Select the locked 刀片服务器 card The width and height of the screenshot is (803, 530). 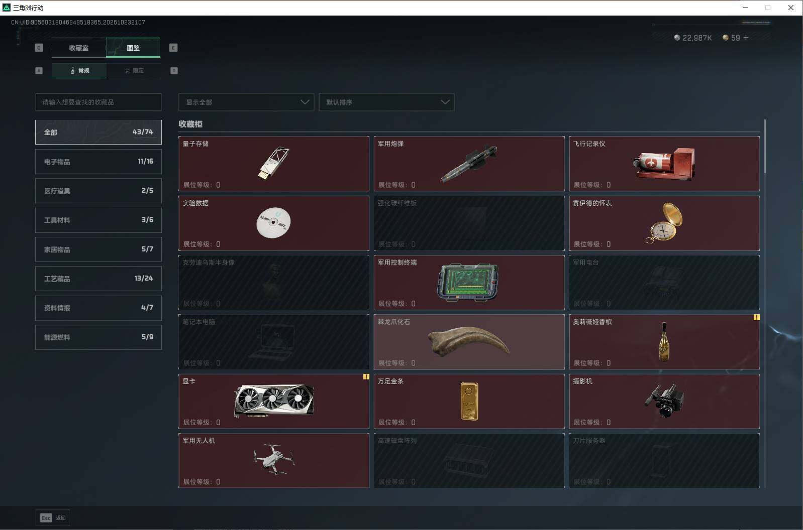point(664,460)
